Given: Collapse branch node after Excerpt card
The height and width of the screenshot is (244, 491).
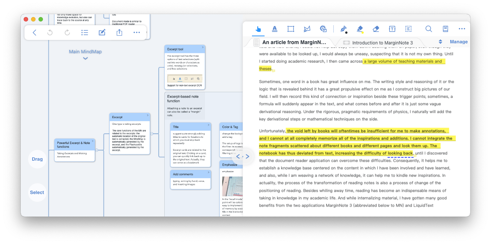Looking at the screenshot, I should (x=151, y=134).
